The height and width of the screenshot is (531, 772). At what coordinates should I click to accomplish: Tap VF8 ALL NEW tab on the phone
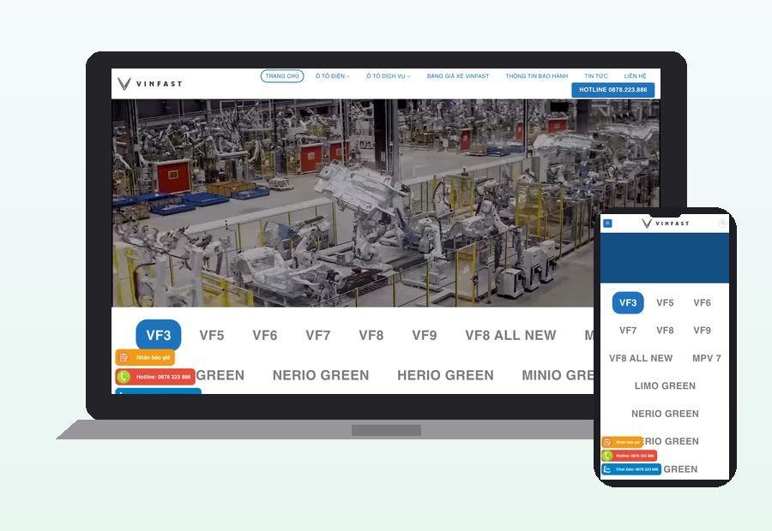(x=641, y=358)
